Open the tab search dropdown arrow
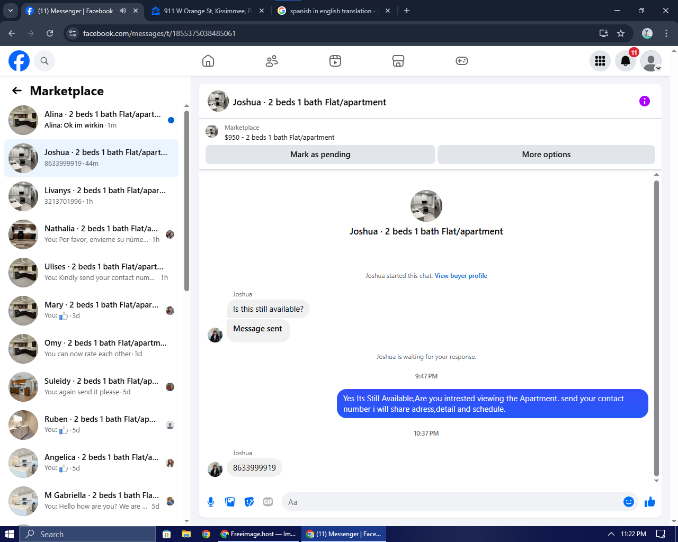The height and width of the screenshot is (542, 678). [10, 11]
